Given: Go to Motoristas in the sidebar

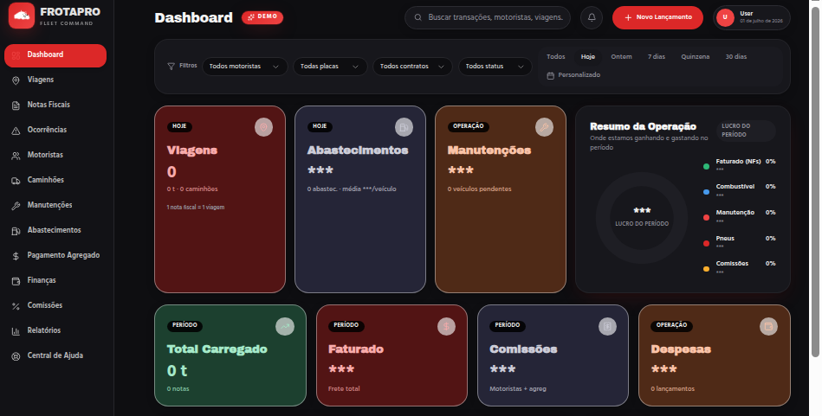Looking at the screenshot, I should 55,156.
